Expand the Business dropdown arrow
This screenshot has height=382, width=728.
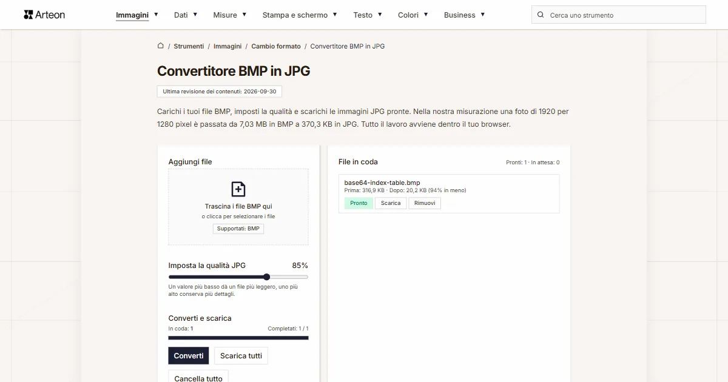(482, 15)
